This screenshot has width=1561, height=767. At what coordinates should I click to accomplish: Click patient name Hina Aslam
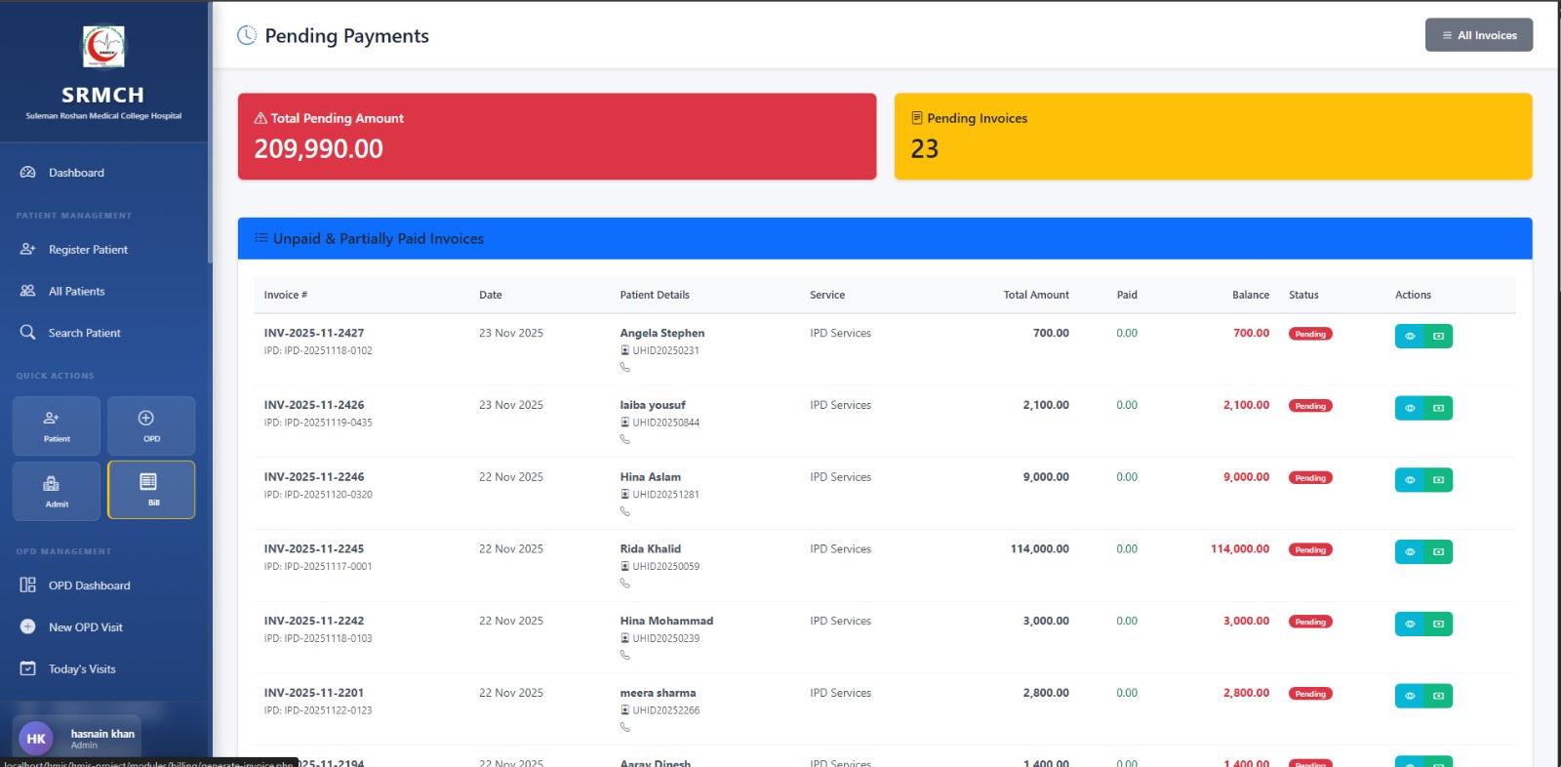(x=651, y=477)
